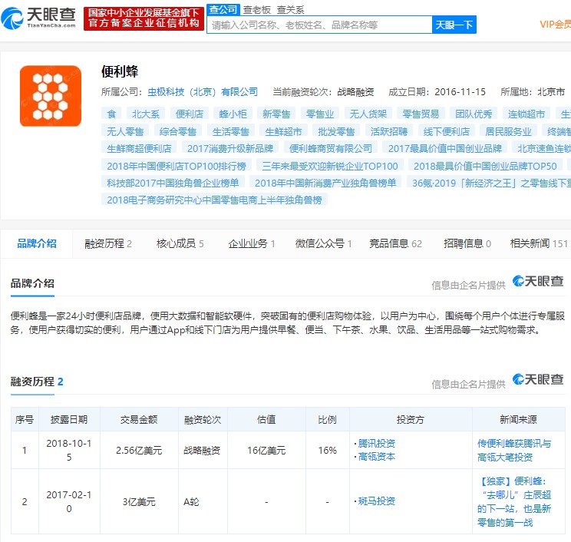Select the 2.56亿美元 amount cell
The width and height of the screenshot is (571, 542).
(x=139, y=451)
